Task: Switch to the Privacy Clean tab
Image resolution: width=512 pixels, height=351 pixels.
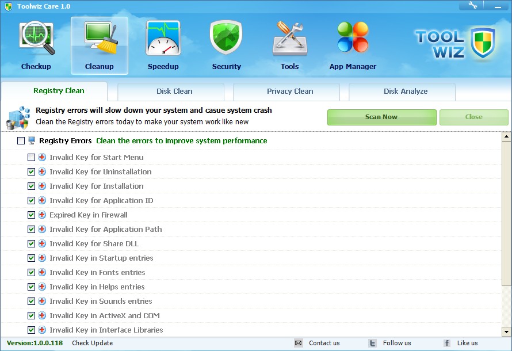Action: click(x=286, y=91)
